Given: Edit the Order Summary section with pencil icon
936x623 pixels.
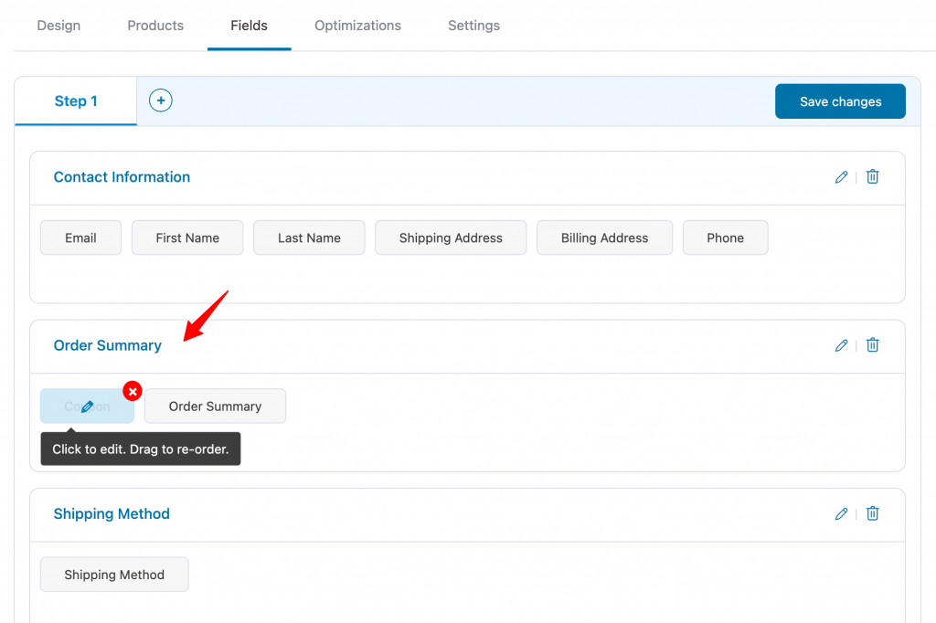Looking at the screenshot, I should [x=841, y=345].
